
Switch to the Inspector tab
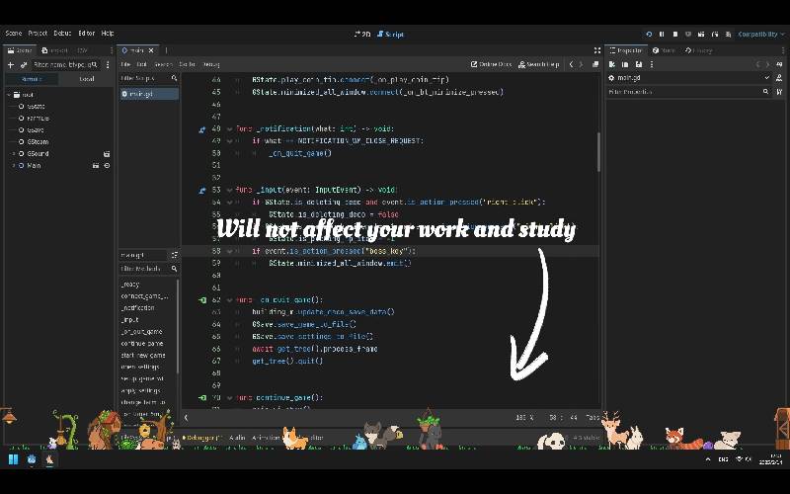pos(628,49)
